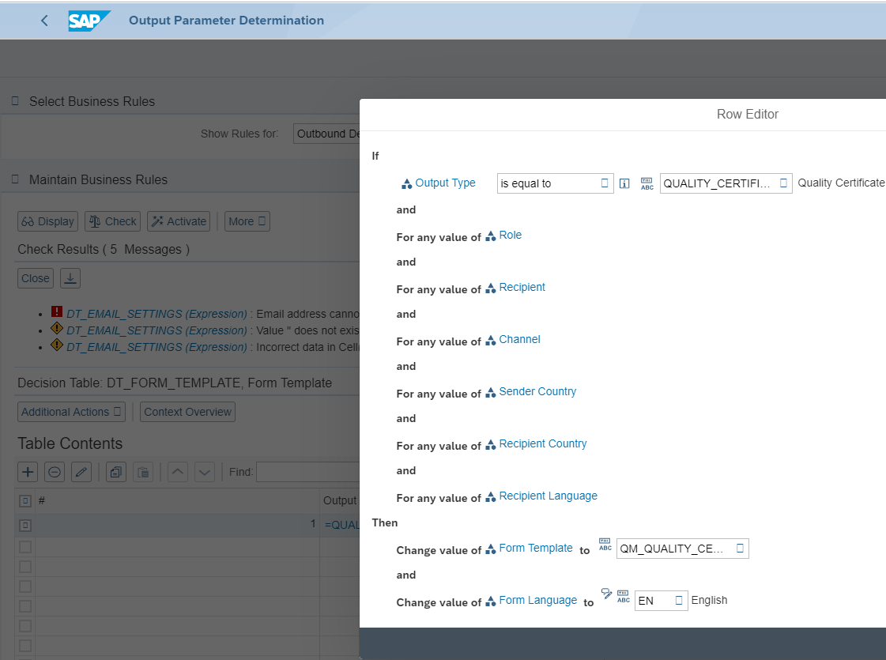Click the red error icon in check results
The image size is (886, 660).
(x=56, y=311)
